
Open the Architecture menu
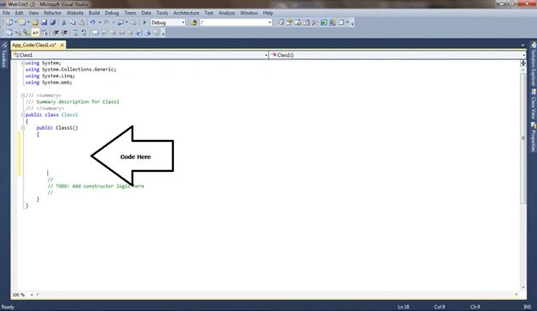coord(186,13)
